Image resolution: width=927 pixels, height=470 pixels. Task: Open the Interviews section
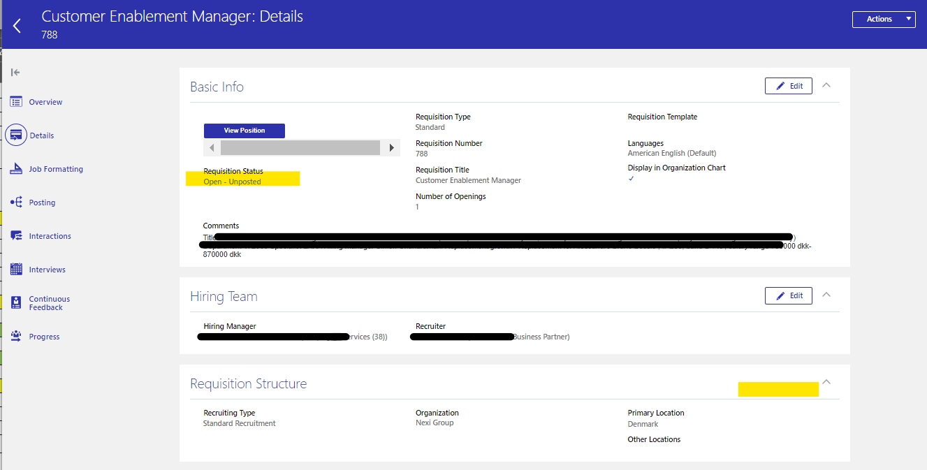pyautogui.click(x=46, y=269)
